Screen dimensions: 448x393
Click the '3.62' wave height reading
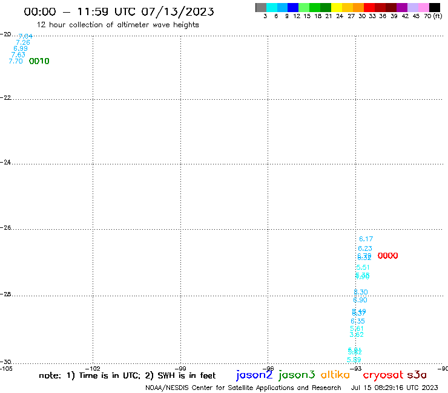pos(357,334)
